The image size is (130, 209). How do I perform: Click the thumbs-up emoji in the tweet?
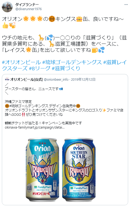5,25
